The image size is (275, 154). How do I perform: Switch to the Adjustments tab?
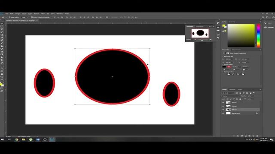pyautogui.click(x=236, y=50)
